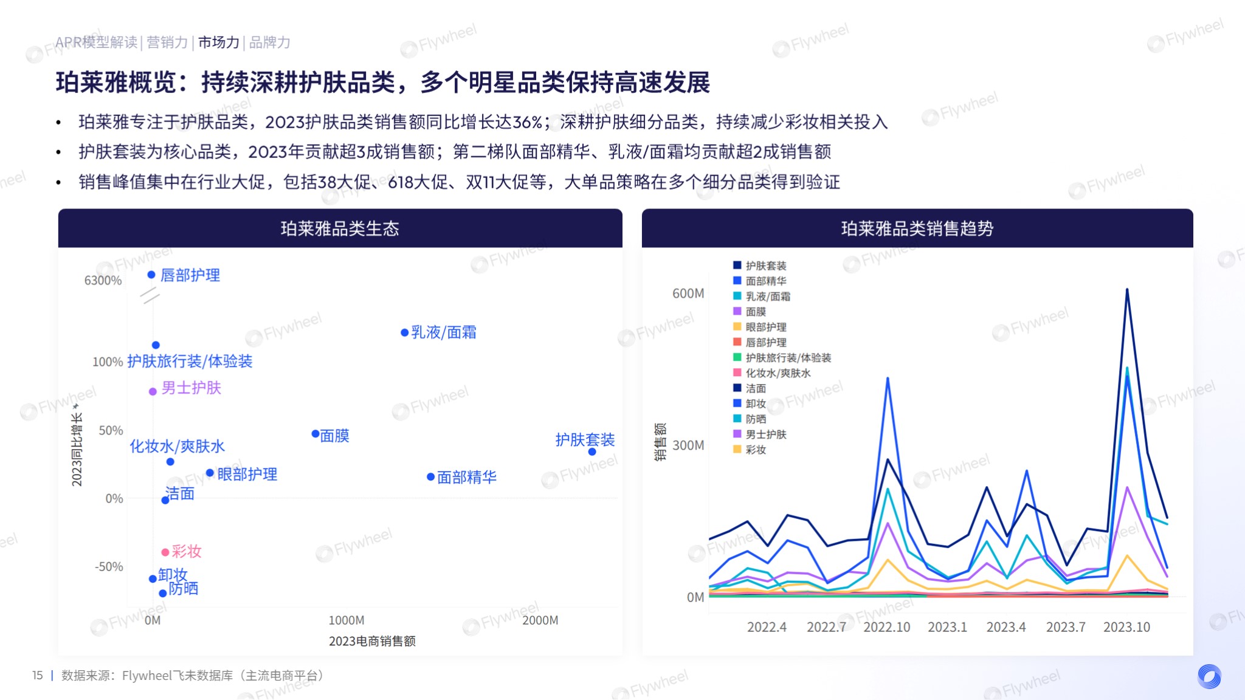This screenshot has height=700, width=1245.
Task: Click the 2023.10 x-axis tick label
Action: (x=1126, y=627)
